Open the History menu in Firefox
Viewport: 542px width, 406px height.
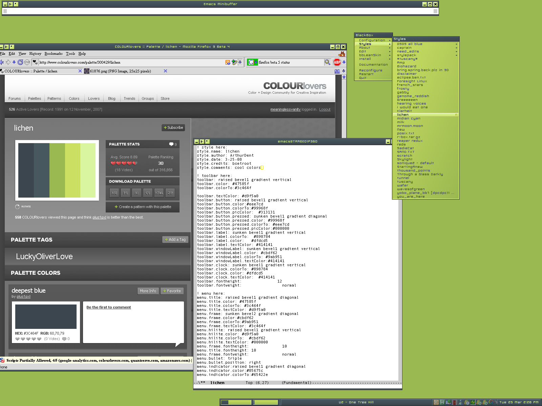[x=35, y=53]
